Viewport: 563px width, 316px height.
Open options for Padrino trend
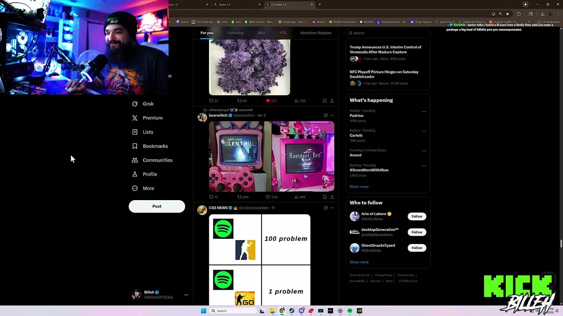point(424,111)
